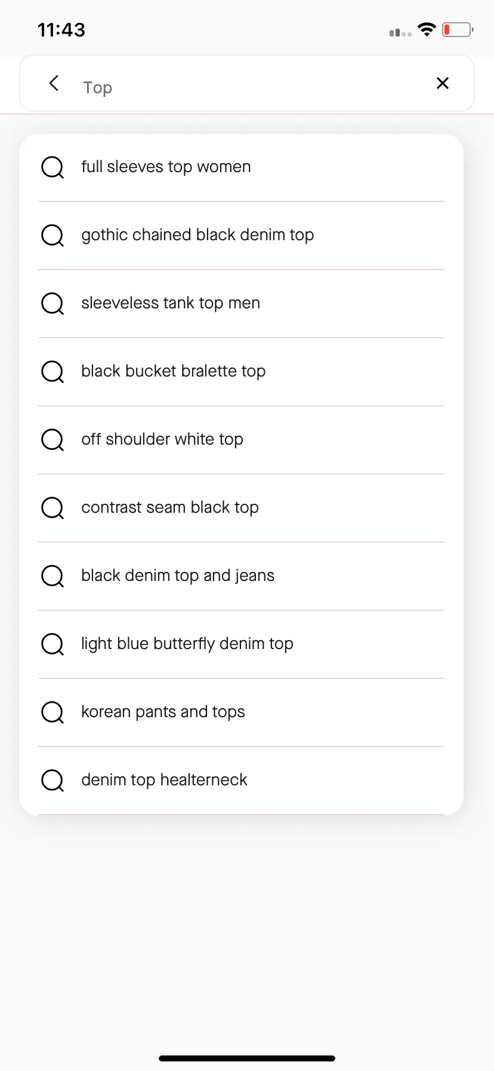Tap search icon beside 'korean pants and tops'
Viewport: 494px width, 1071px height.
[x=53, y=712]
